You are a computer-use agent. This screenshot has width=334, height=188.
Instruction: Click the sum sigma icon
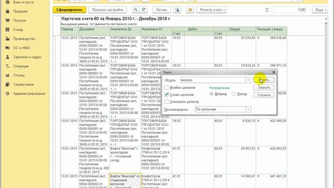coord(267,10)
